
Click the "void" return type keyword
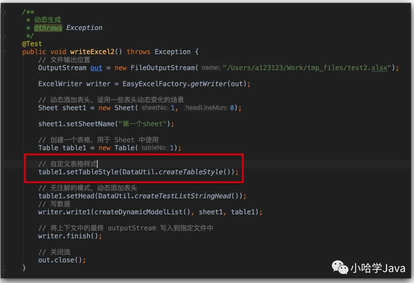pos(58,52)
